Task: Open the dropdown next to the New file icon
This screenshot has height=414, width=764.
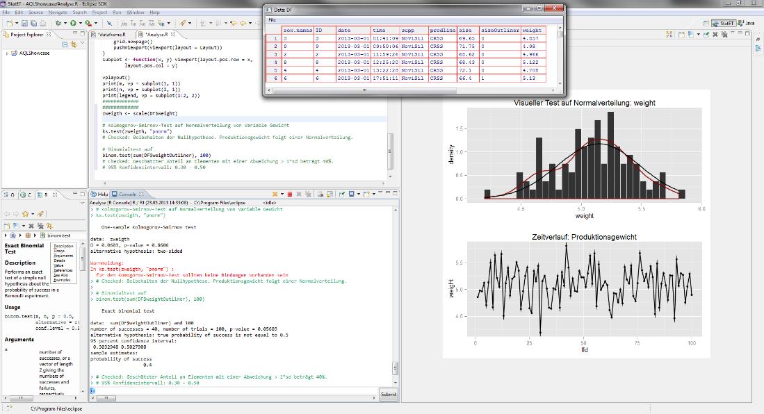Action: [16, 23]
